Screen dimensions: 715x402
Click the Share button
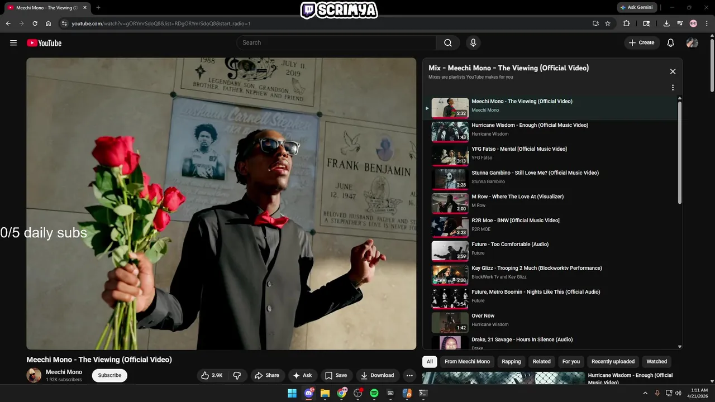tap(267, 375)
